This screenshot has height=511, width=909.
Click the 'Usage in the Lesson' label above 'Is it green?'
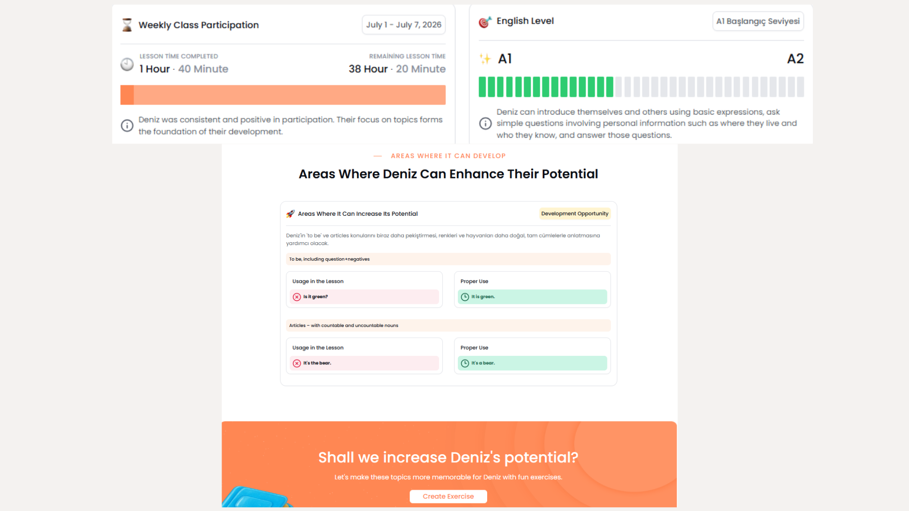tap(318, 282)
